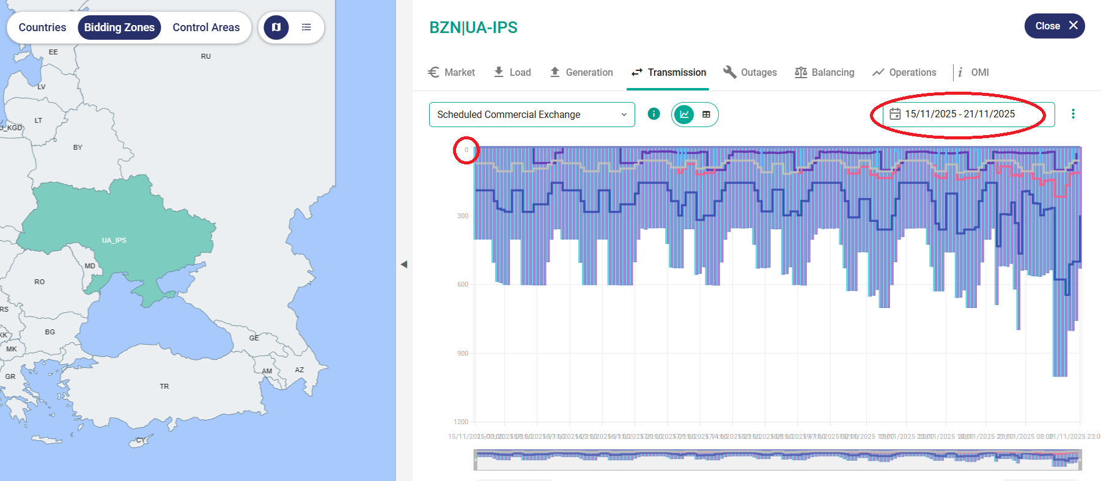Select the Bidding Zones button
This screenshot has height=481, width=1101.
119,28
